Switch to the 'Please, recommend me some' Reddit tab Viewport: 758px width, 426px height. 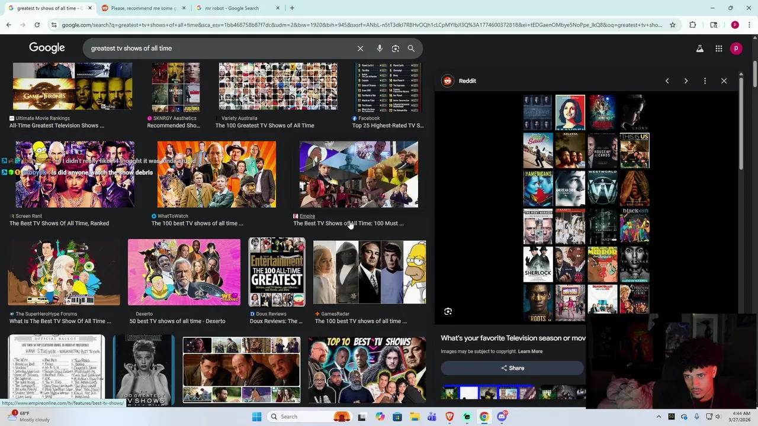[x=143, y=8]
